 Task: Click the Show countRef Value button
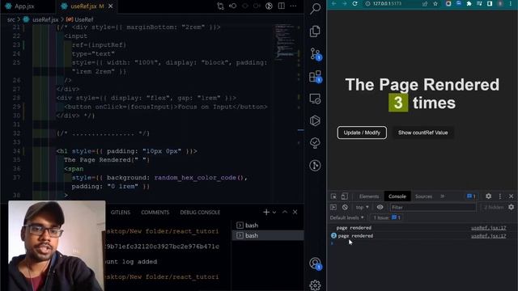(422, 133)
